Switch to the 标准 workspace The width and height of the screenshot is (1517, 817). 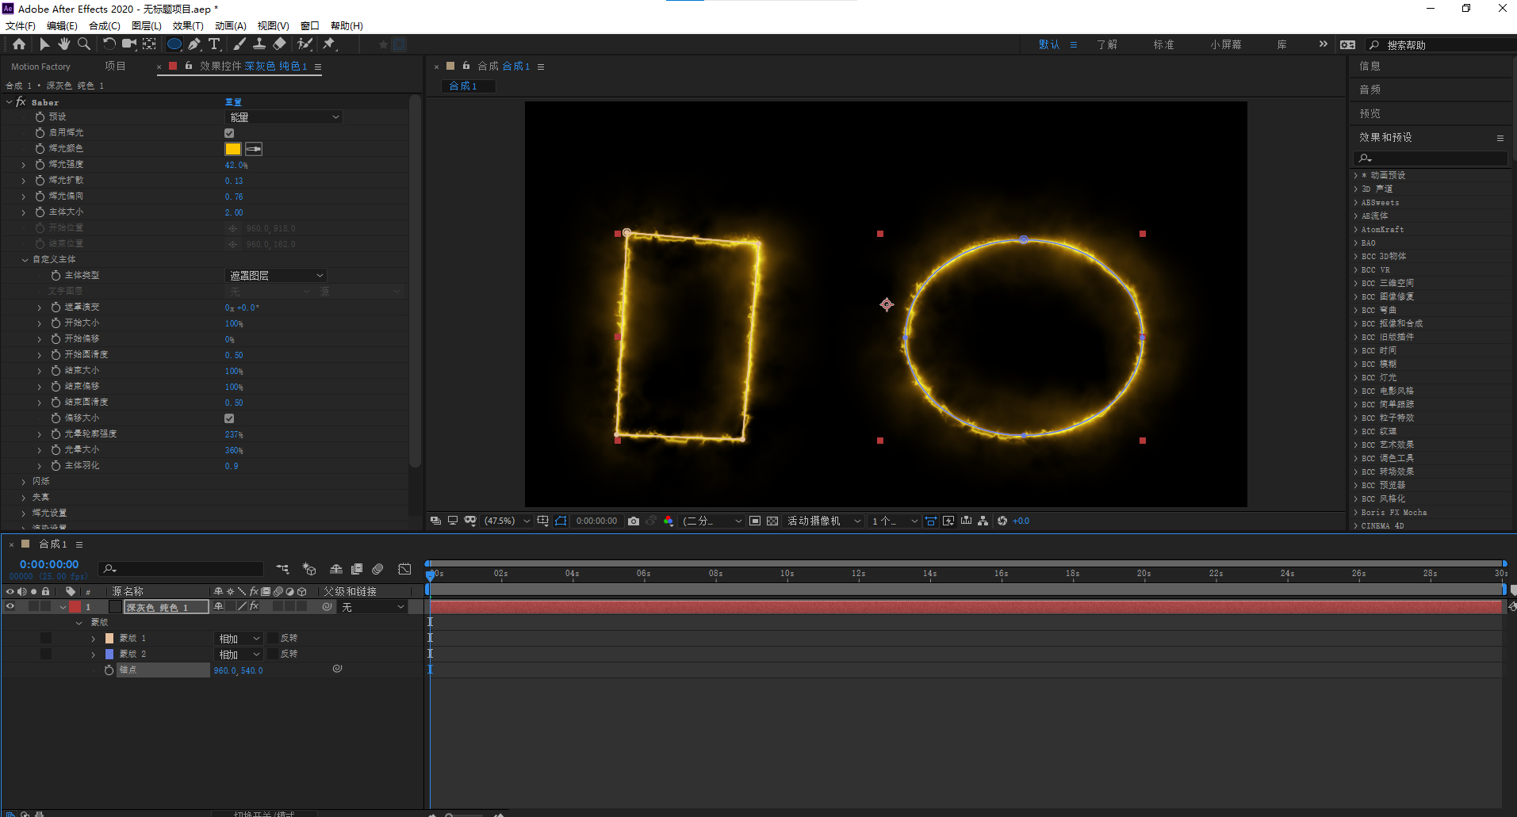point(1163,44)
